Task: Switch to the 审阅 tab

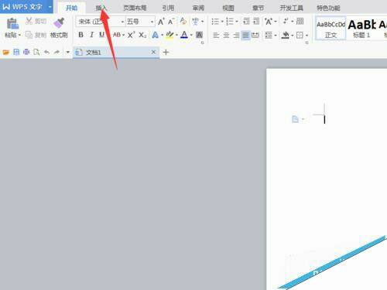Action: click(x=198, y=8)
